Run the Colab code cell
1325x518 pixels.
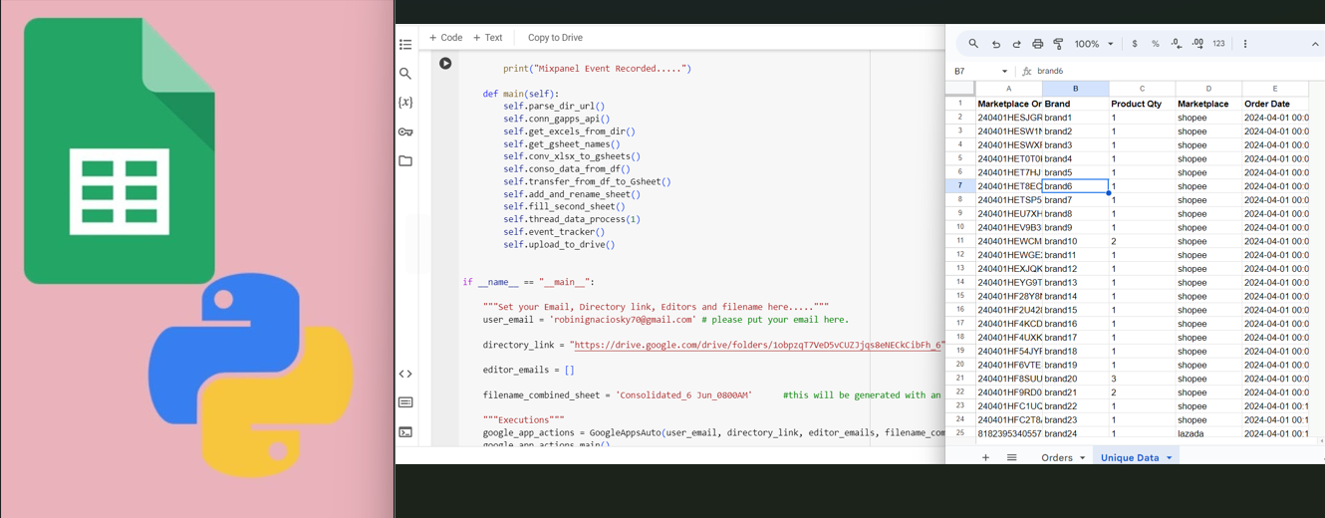445,64
